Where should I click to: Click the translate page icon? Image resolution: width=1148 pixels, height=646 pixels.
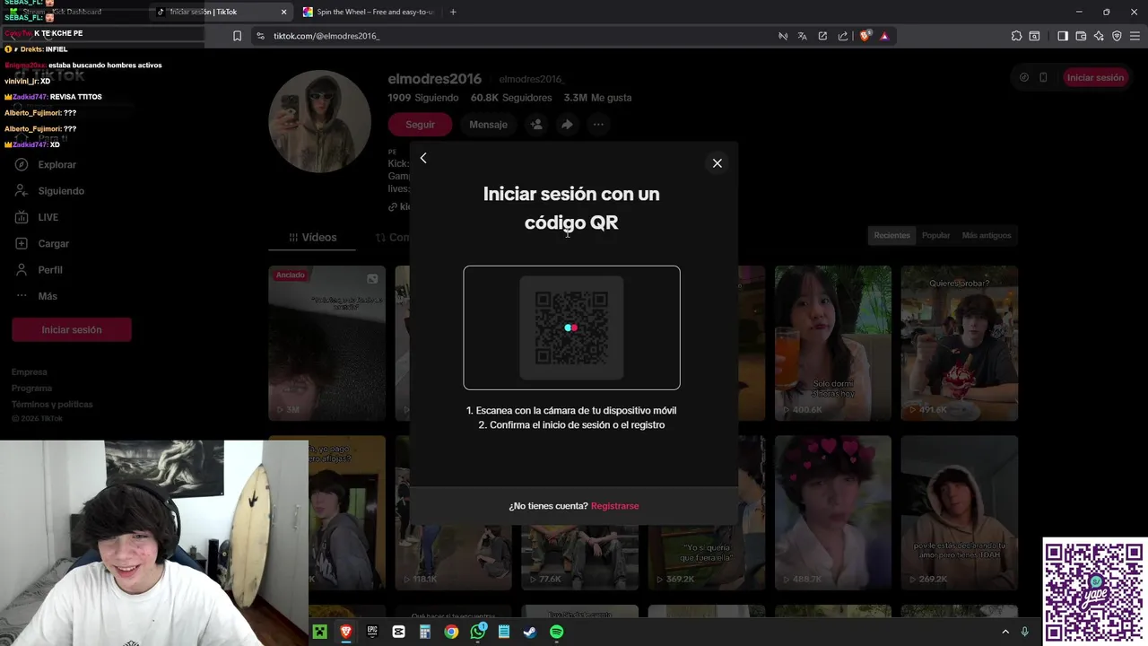pos(803,36)
